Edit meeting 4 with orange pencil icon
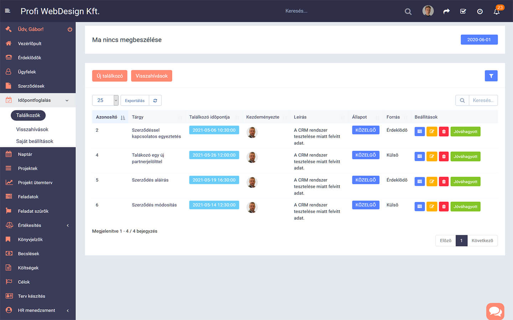The width and height of the screenshot is (513, 320). click(432, 156)
